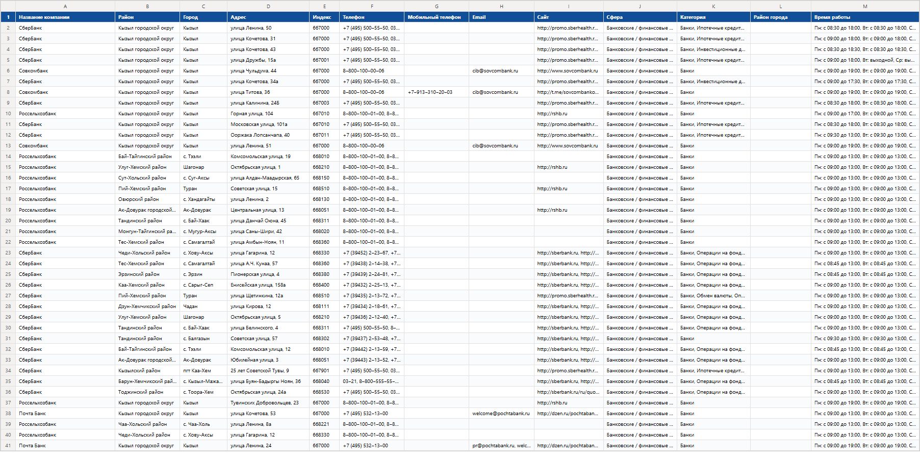This screenshot has width=920, height=460.
Task: Select the address cell 'улица Чульдума, 44'
Action: 268,71
